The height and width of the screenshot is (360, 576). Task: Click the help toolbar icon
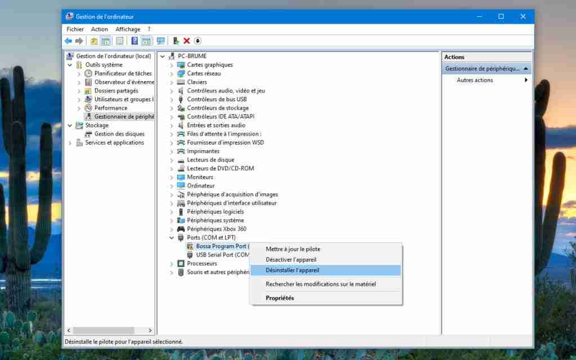click(134, 40)
